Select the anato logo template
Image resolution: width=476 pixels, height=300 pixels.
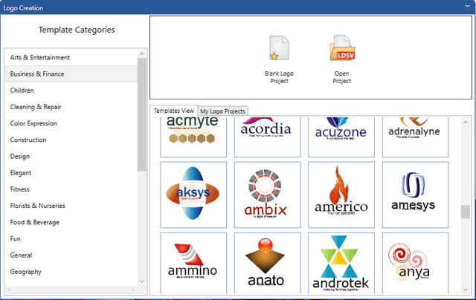click(x=266, y=264)
